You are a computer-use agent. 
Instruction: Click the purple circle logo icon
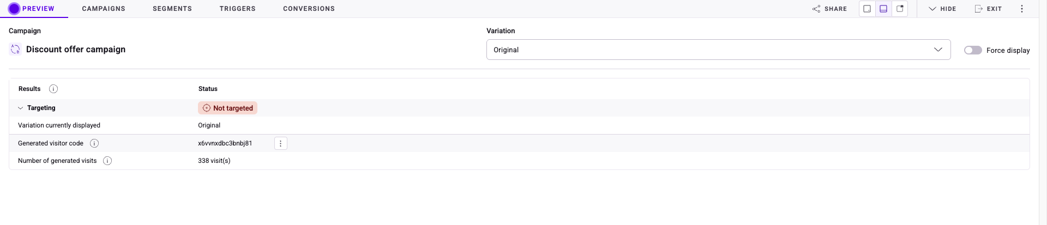coord(14,9)
